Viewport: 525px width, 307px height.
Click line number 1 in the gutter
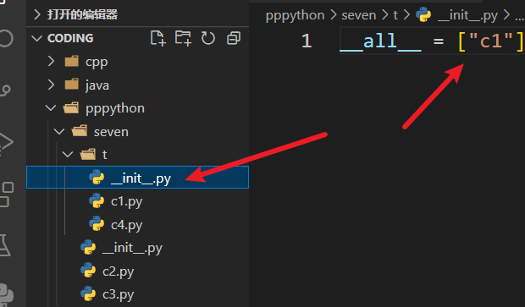pos(307,41)
